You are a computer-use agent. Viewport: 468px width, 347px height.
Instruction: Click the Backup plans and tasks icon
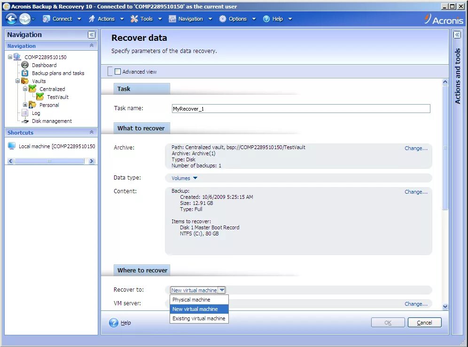click(25, 73)
